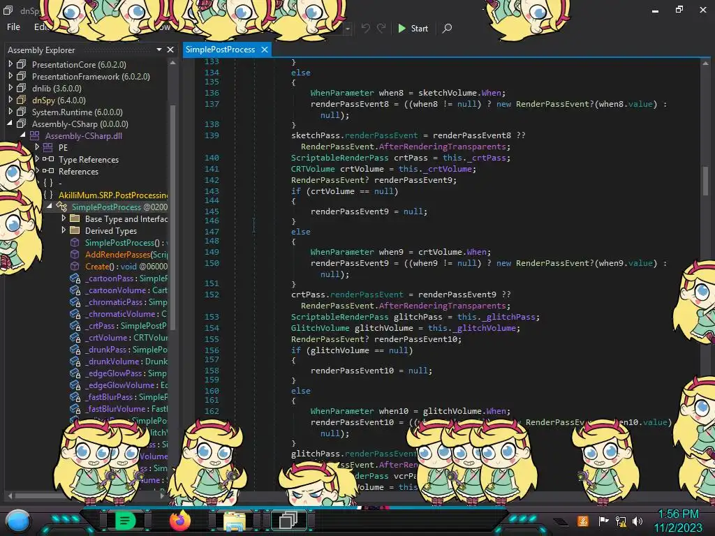Expand the PresentationFramework assembly node

click(10, 76)
